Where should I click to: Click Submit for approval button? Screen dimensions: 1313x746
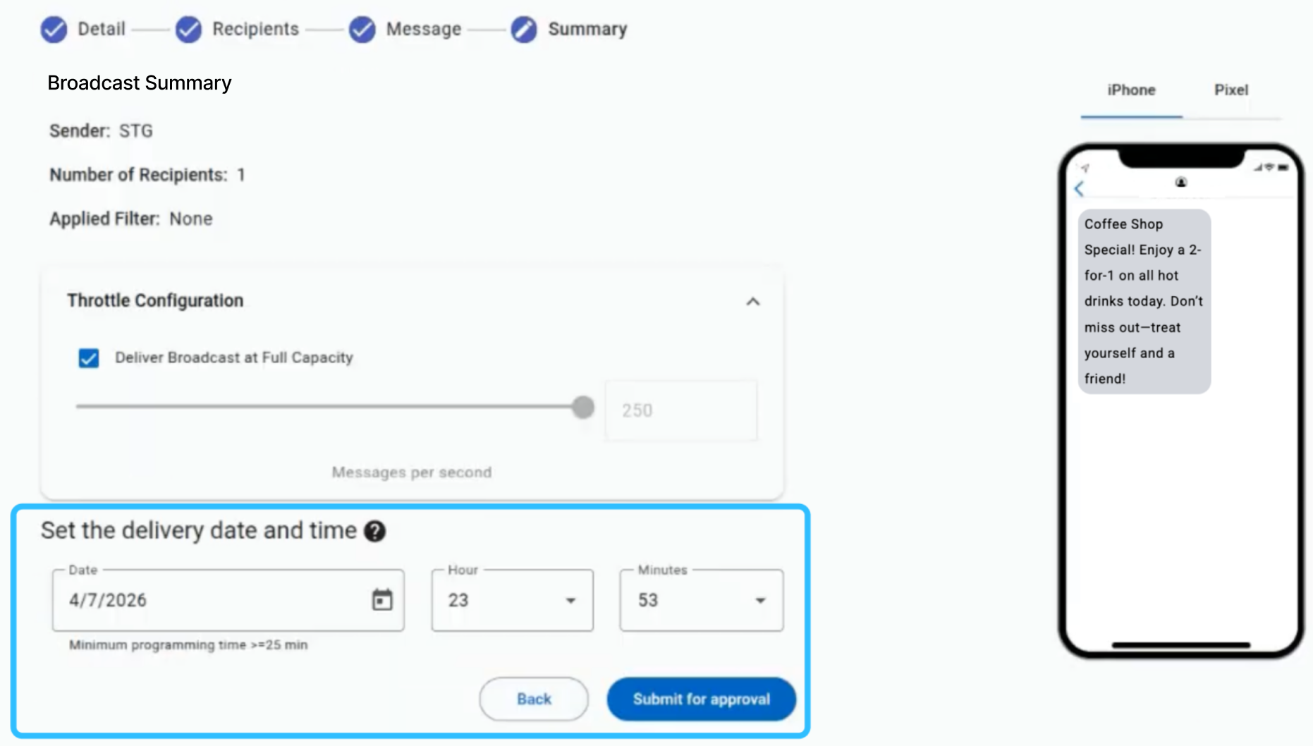(x=702, y=699)
